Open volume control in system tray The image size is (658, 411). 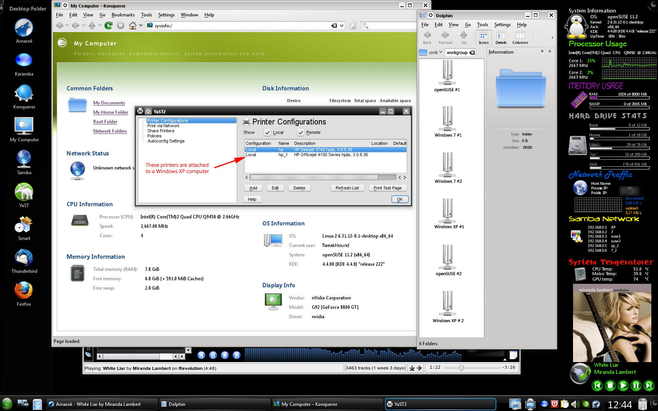coord(575,404)
